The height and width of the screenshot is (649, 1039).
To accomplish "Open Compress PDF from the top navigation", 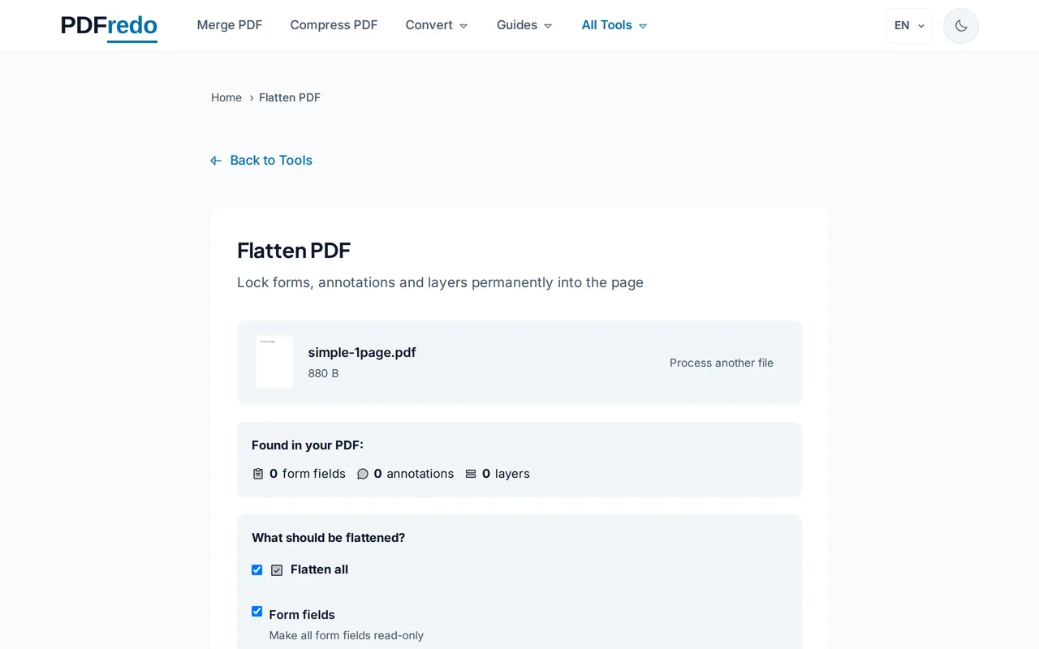I will (334, 25).
